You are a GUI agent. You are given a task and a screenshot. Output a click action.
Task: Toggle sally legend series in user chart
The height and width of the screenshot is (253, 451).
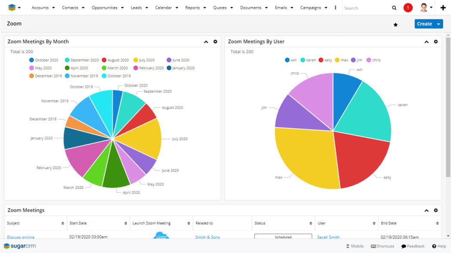coord(325,60)
